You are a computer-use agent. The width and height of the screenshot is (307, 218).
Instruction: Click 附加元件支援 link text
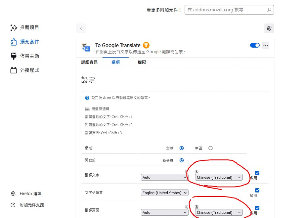tap(32, 205)
